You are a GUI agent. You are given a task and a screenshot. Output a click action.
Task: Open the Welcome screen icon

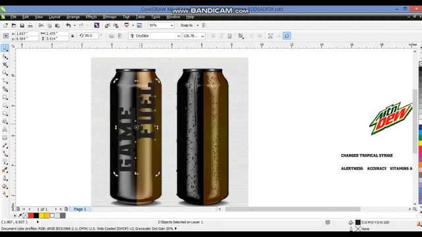click(139, 25)
